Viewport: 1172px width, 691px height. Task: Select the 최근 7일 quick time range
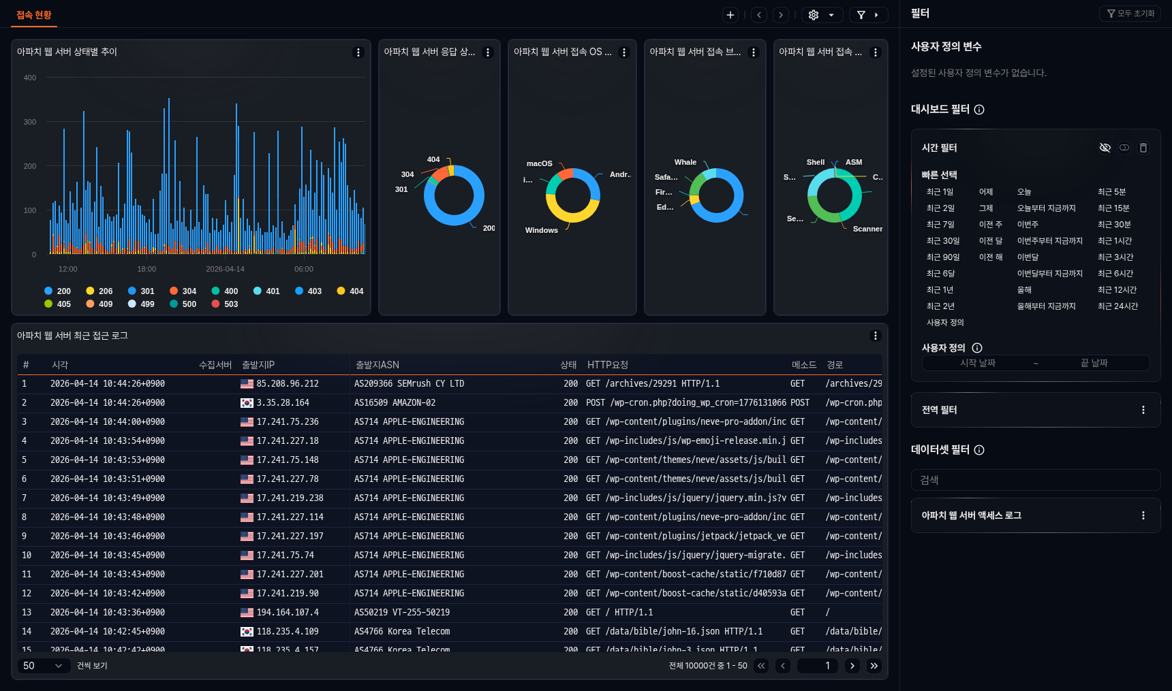940,225
